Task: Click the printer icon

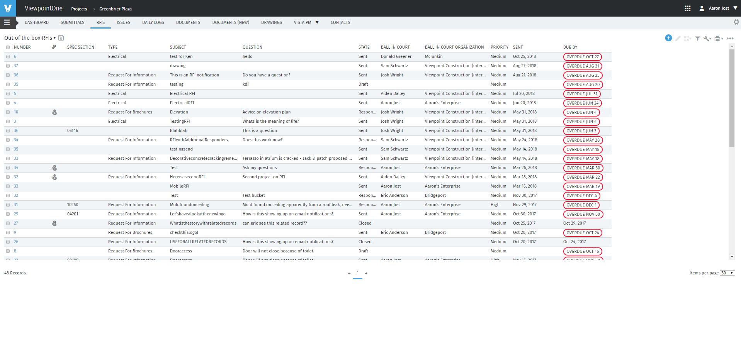Action: click(x=717, y=38)
